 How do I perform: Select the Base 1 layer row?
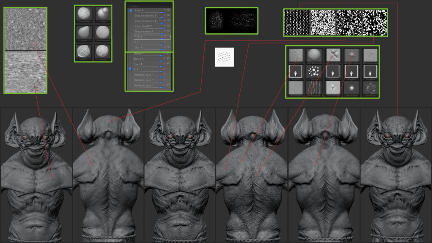(x=152, y=11)
